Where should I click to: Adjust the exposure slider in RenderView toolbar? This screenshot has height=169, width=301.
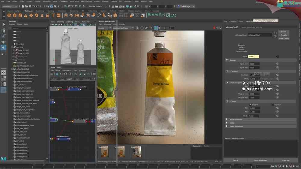tap(165, 28)
